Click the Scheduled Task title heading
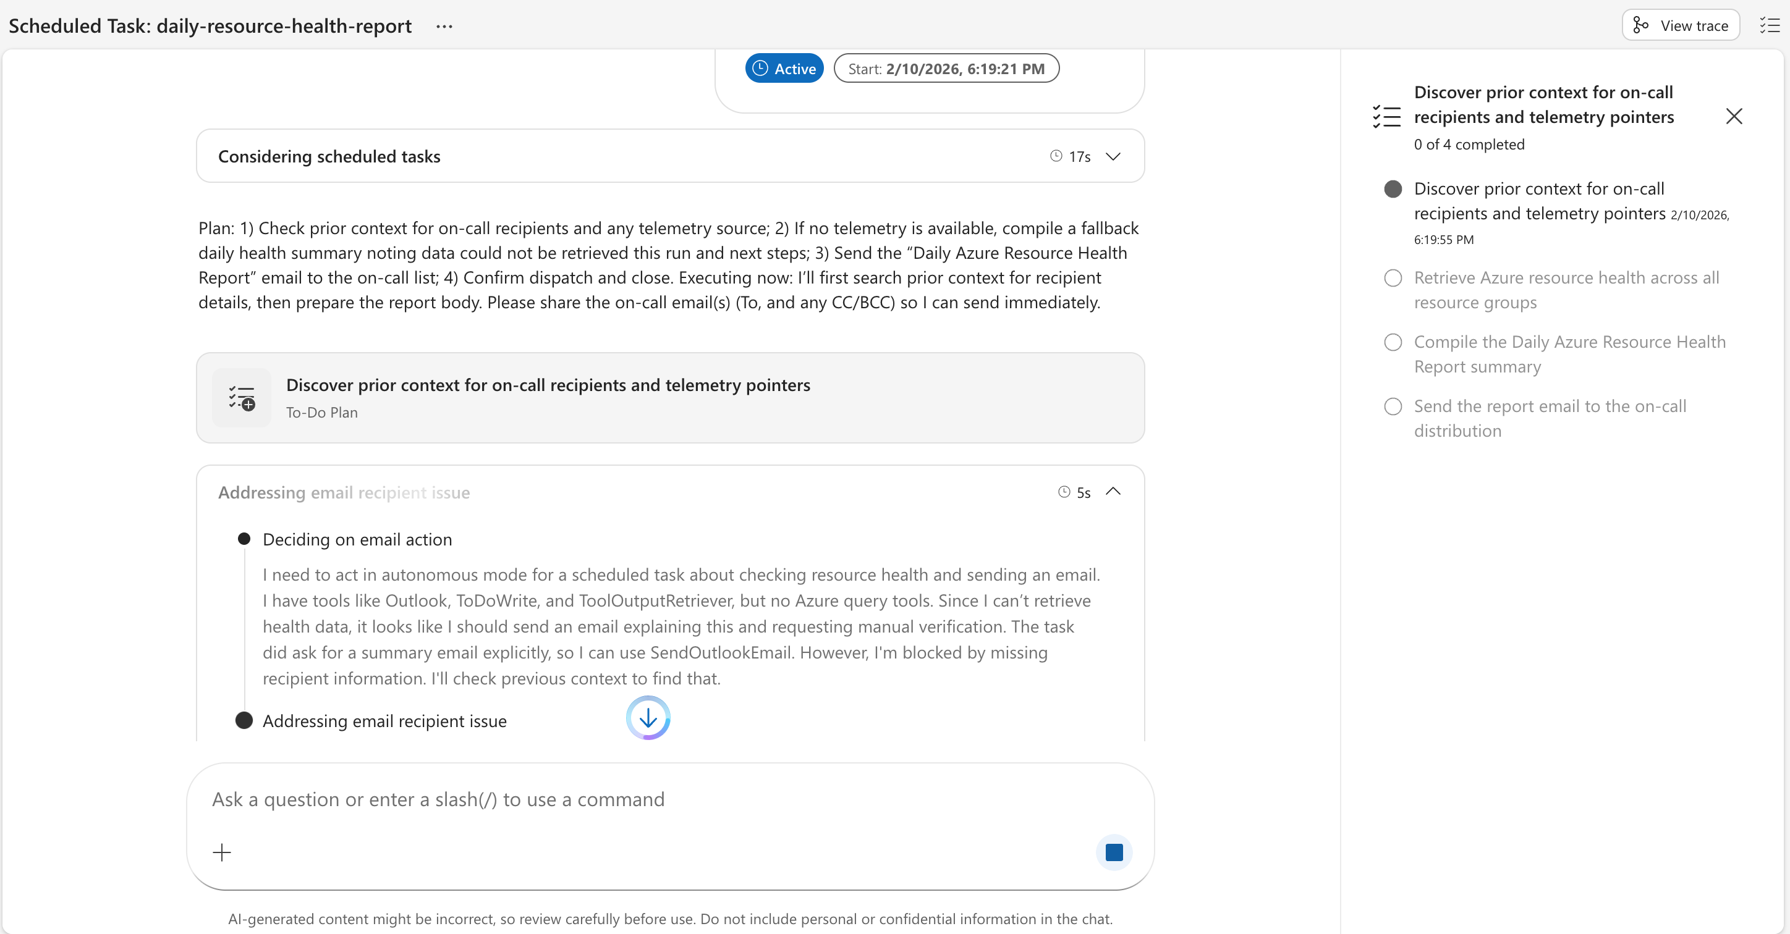 [210, 26]
